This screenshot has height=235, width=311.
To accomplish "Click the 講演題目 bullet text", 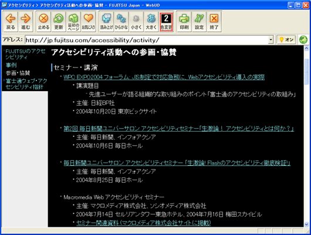I will (x=87, y=86).
